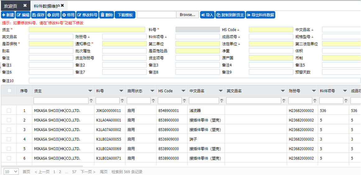This screenshot has height=175, width=361.
Task: Click filter icon beside 料件项号 column filter
Action: click(x=346, y=101)
